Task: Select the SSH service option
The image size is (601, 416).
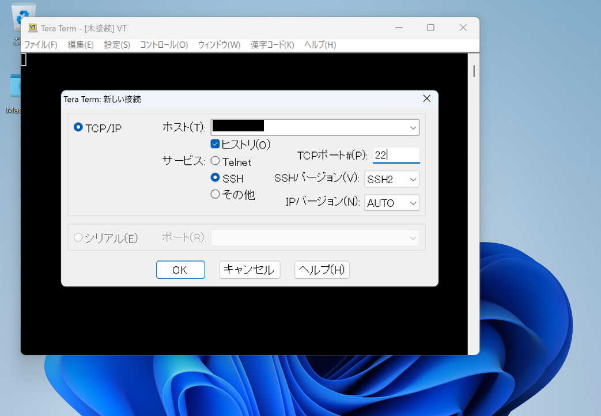Action: 216,177
